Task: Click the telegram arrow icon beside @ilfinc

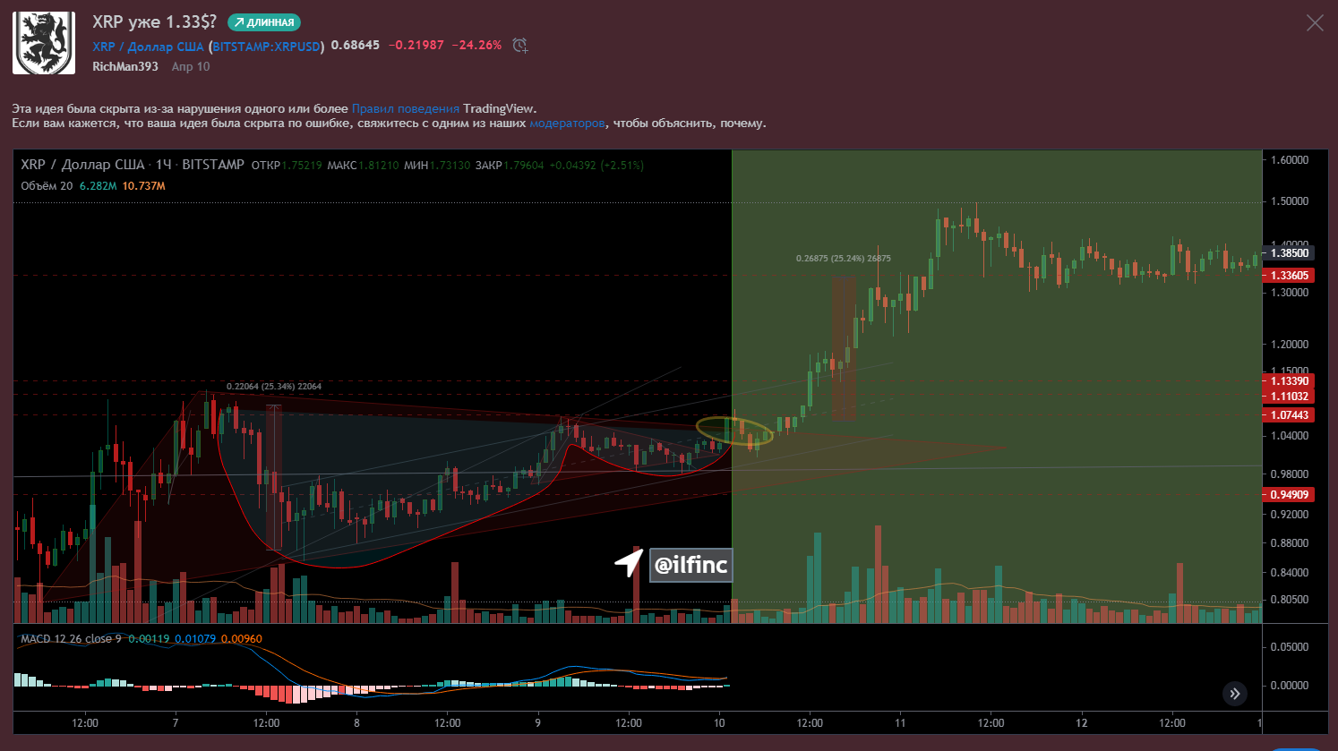Action: [629, 563]
